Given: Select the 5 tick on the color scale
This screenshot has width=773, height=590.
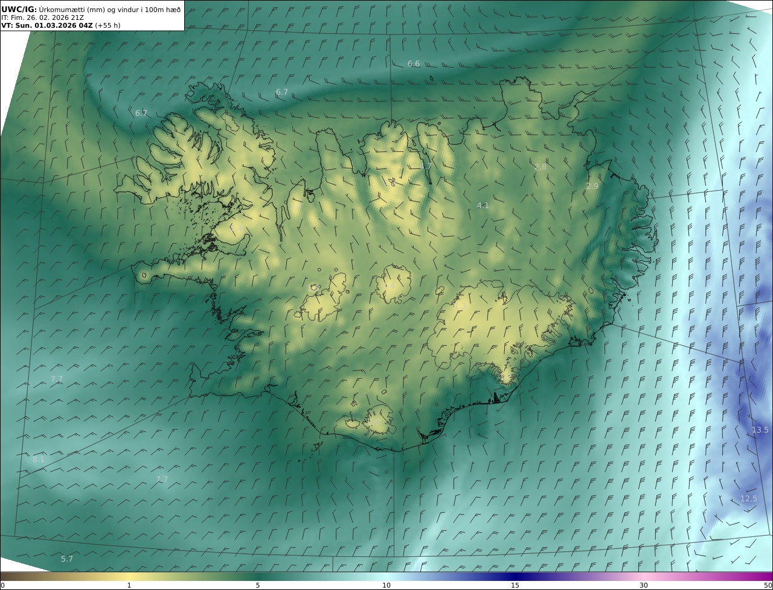Looking at the screenshot, I should coord(258,585).
